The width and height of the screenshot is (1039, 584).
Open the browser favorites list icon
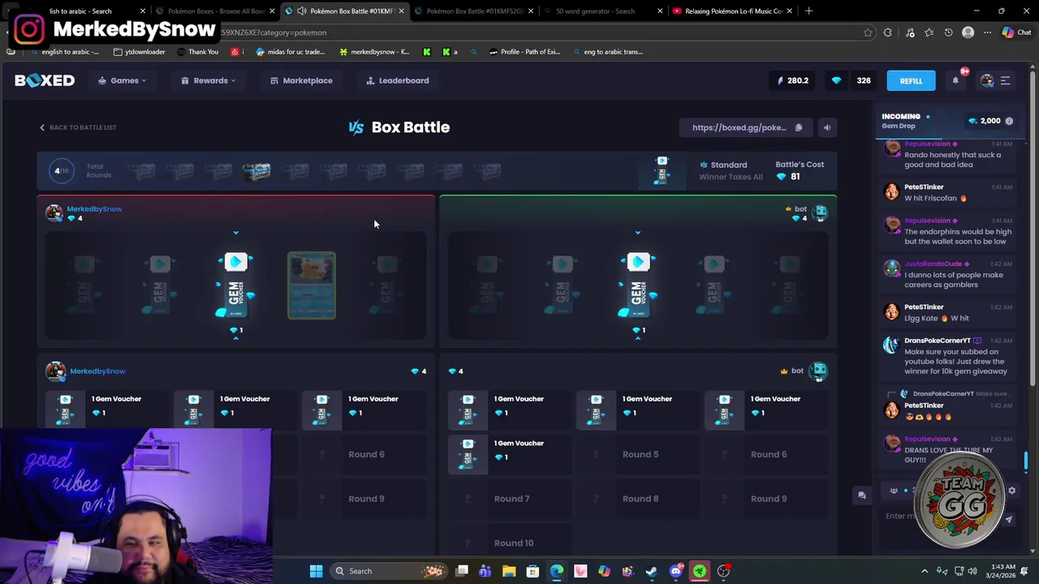click(x=929, y=32)
